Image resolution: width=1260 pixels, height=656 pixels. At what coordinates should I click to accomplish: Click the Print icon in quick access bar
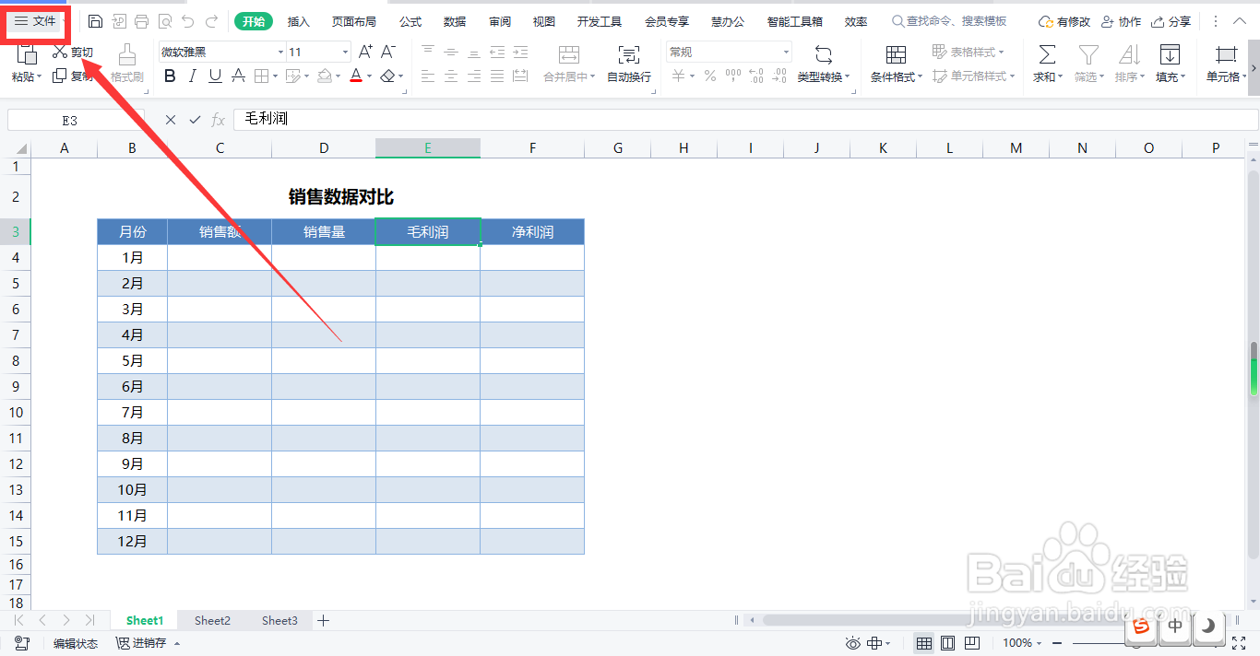[x=141, y=21]
